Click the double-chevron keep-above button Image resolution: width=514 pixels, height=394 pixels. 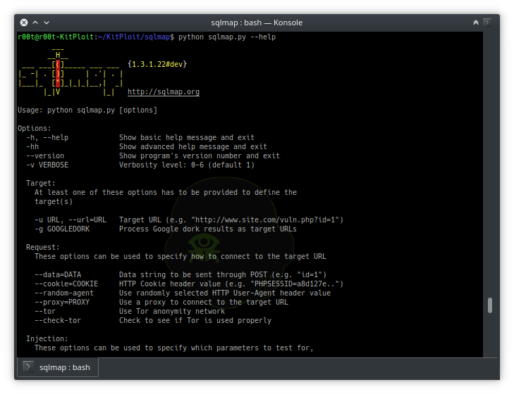476,23
